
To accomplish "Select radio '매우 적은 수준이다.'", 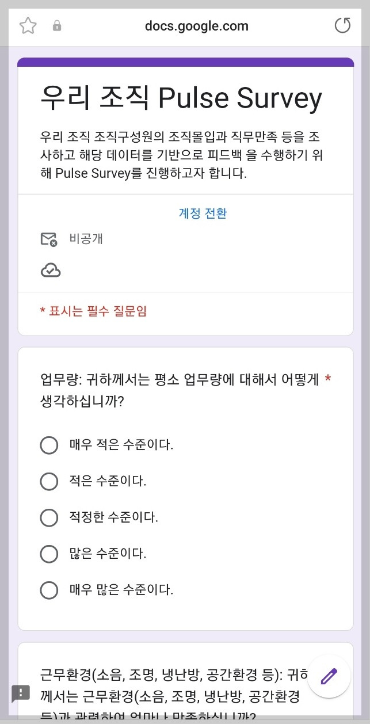I will click(x=49, y=445).
